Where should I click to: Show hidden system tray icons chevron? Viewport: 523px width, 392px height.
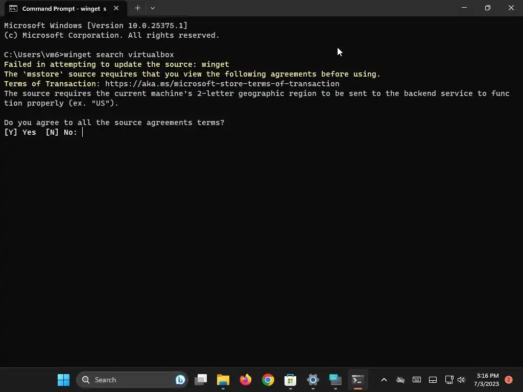pos(384,380)
